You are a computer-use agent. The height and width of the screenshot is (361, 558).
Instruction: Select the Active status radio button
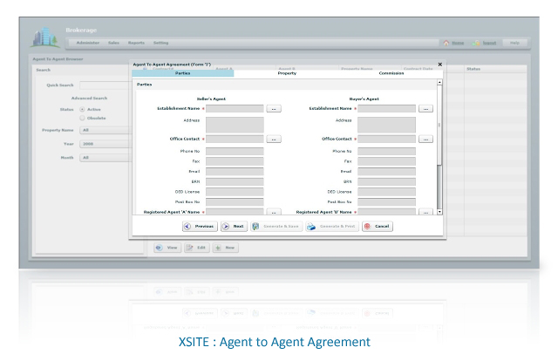(82, 109)
